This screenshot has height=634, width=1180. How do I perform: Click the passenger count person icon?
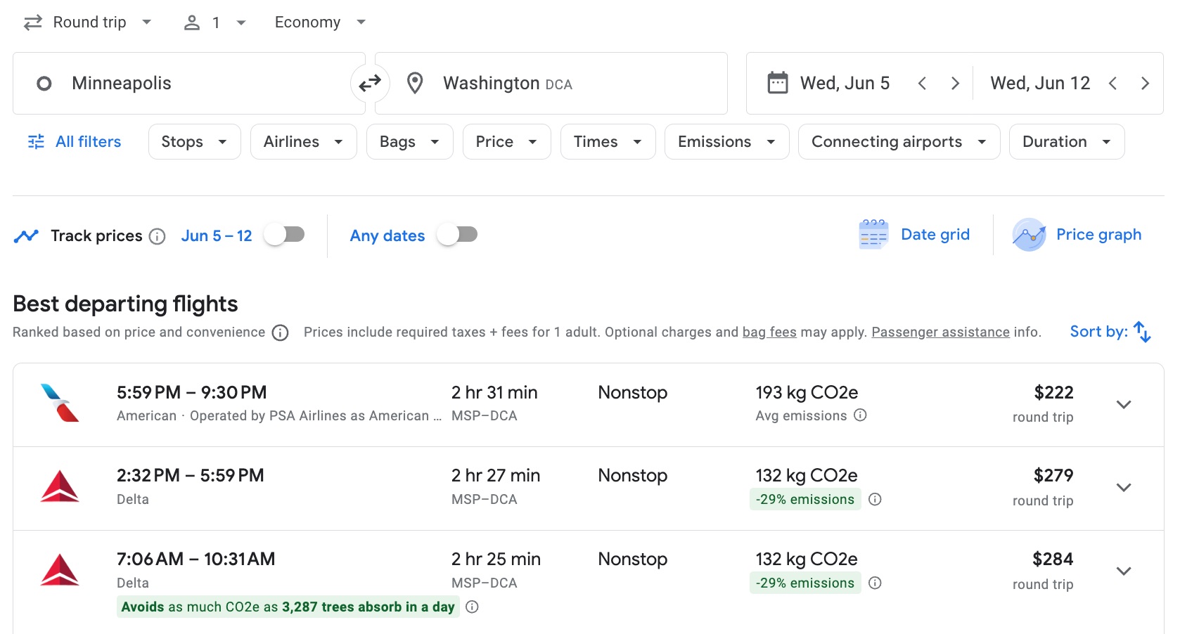tap(189, 22)
